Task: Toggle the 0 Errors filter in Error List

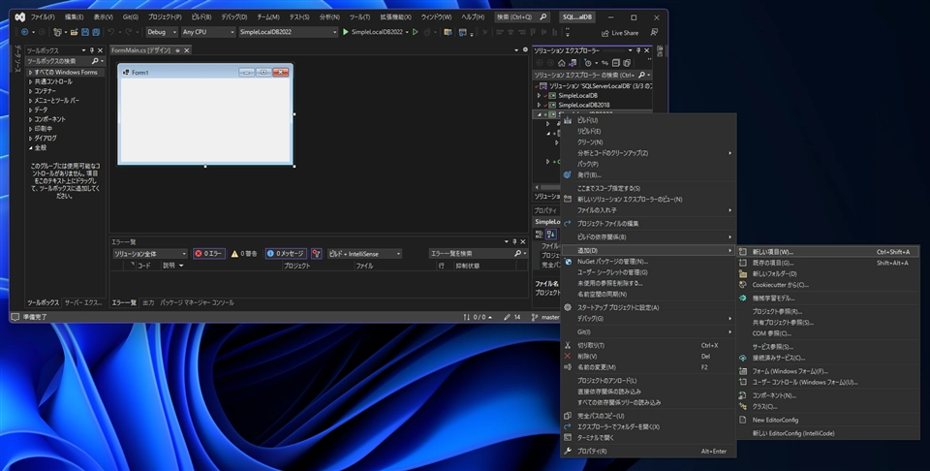Action: pyautogui.click(x=209, y=253)
